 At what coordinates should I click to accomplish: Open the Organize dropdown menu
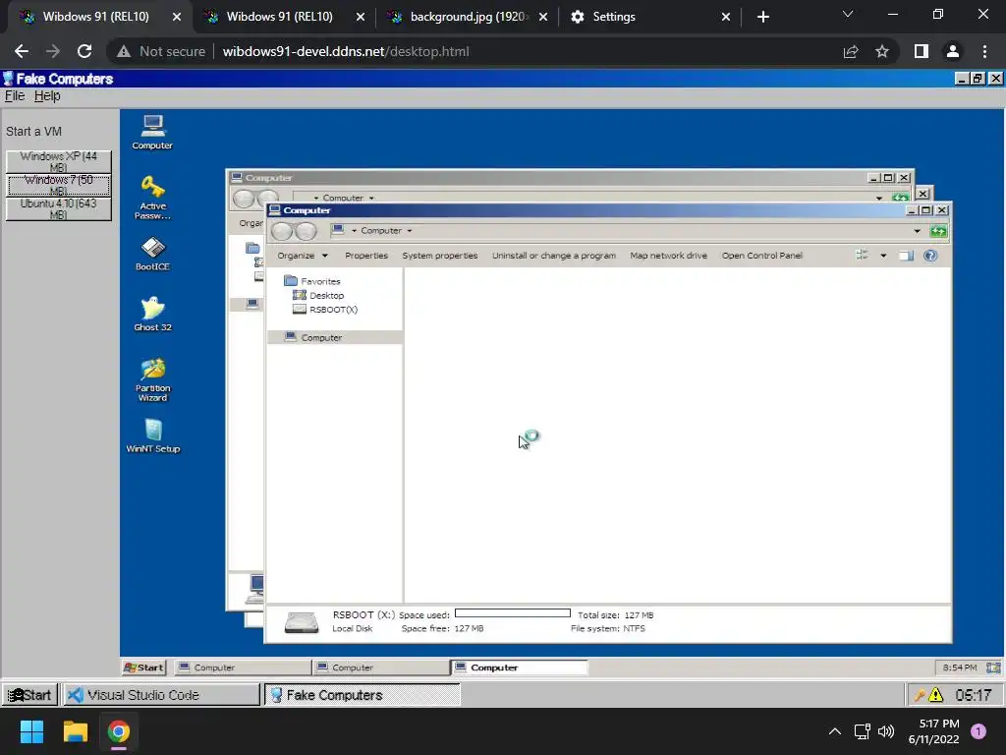[303, 256]
